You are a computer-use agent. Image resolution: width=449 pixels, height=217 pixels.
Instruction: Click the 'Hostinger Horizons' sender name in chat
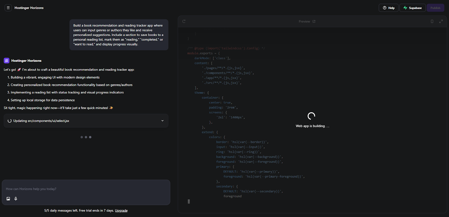click(x=26, y=61)
